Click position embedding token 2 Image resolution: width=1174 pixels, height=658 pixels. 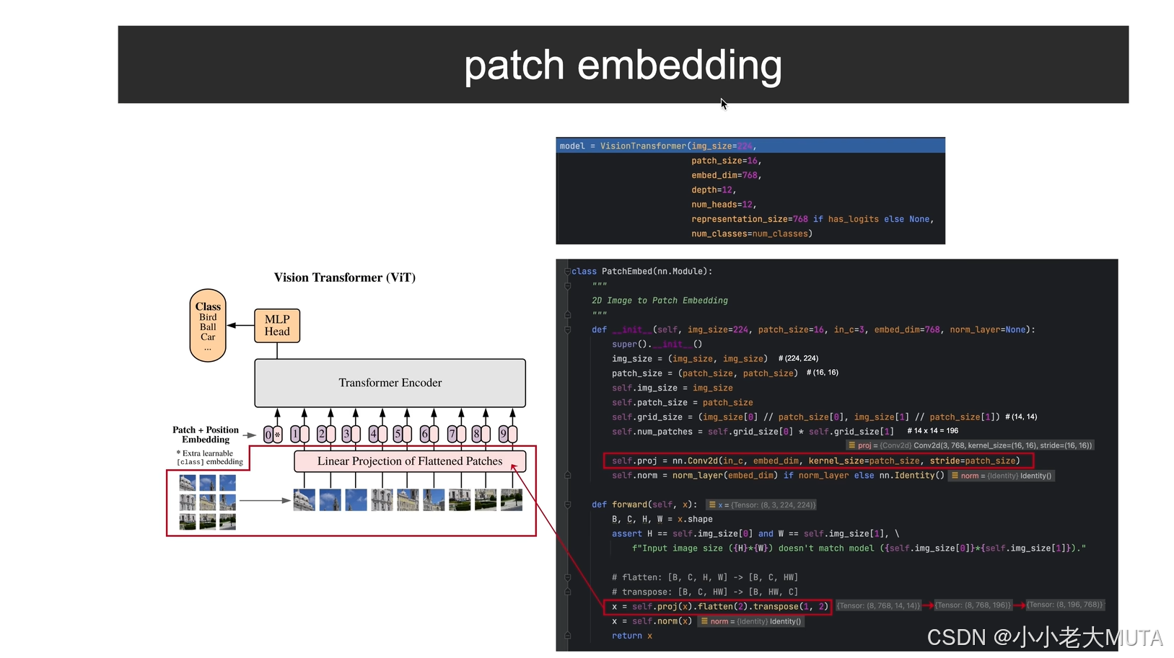click(326, 434)
